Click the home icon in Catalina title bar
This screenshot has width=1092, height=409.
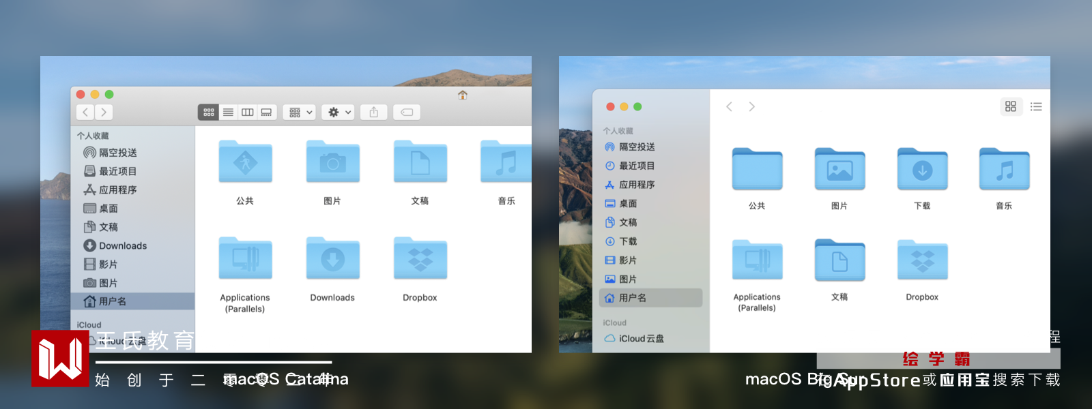[463, 95]
